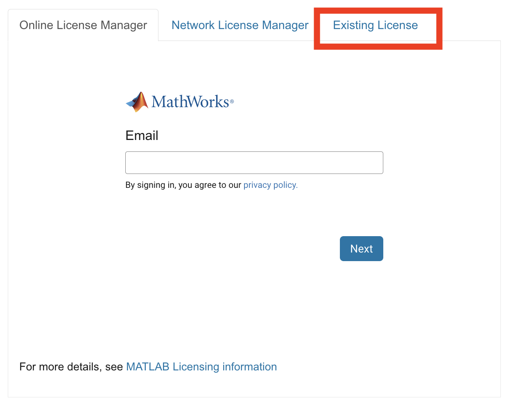Open MATLAB Licensing information link
This screenshot has height=406, width=509.
coord(201,367)
